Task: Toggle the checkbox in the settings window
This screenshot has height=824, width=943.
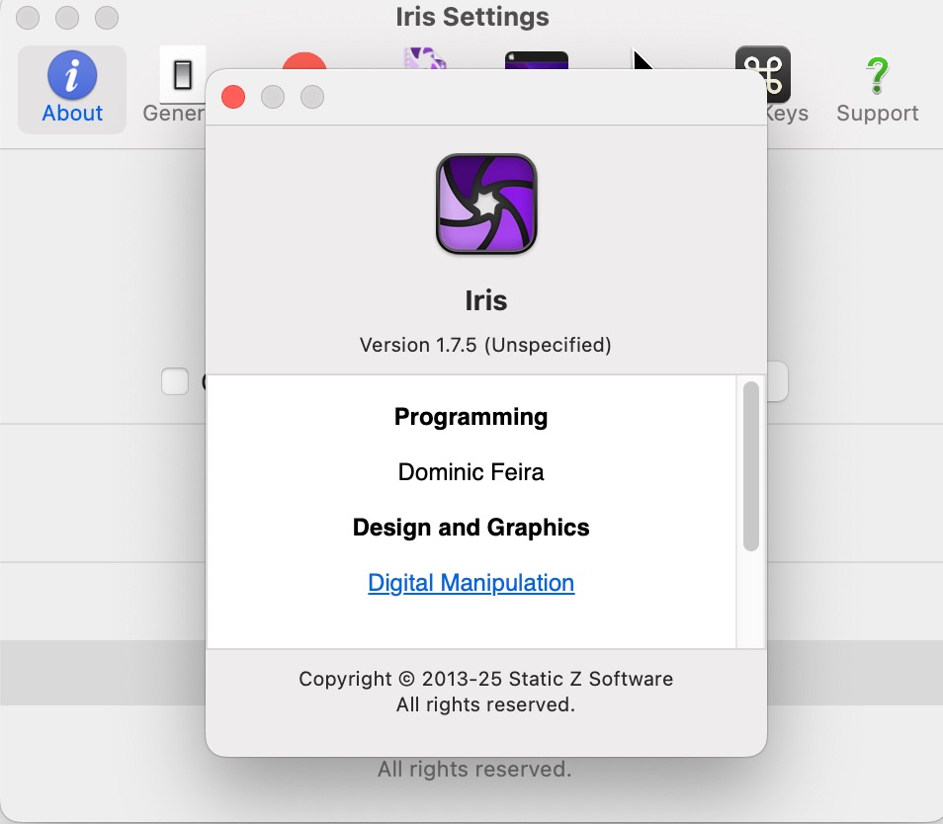Action: (x=175, y=381)
